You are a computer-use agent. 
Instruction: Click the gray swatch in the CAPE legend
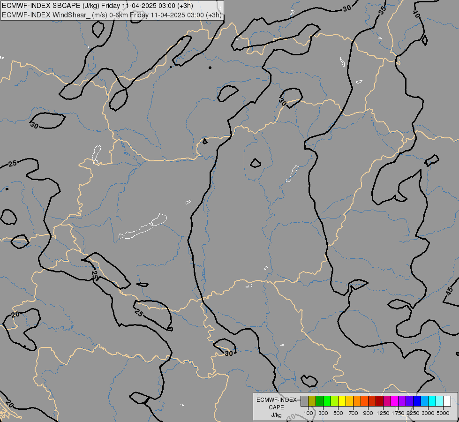click(x=304, y=401)
